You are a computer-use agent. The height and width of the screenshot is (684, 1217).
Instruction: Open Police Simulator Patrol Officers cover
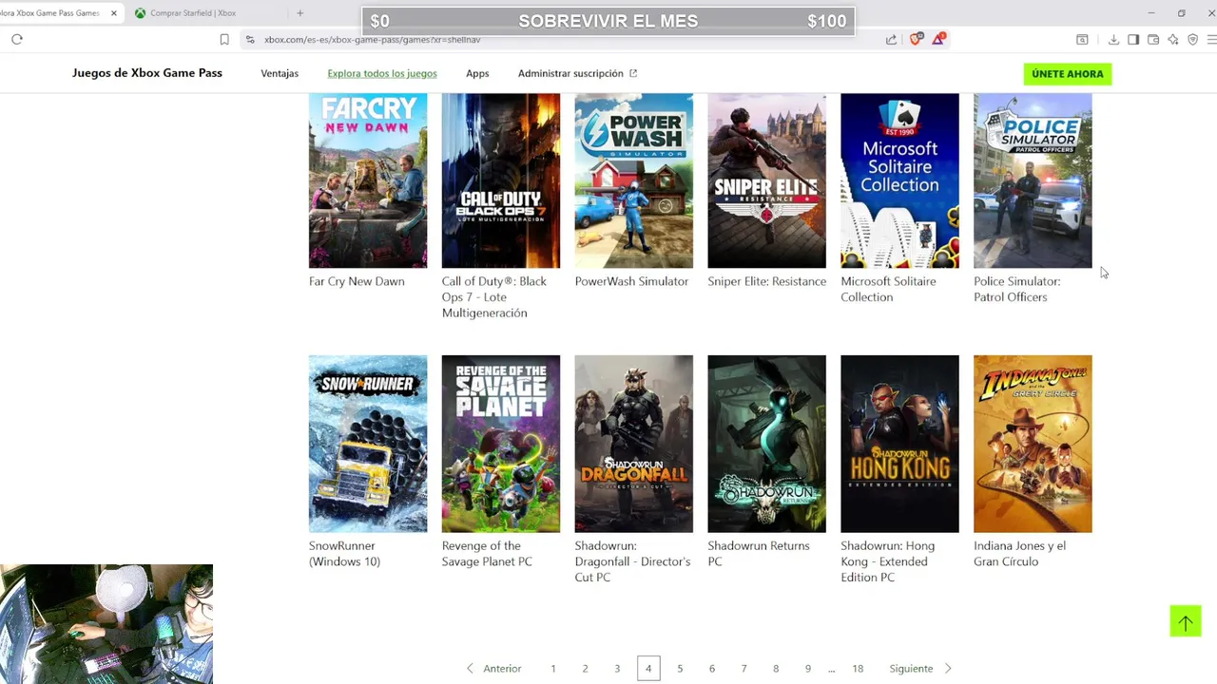(1033, 180)
